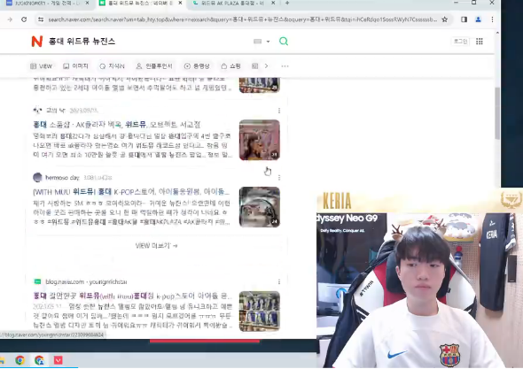Open a new browser tab with plus
The width and height of the screenshot is (523, 369).
point(287,3)
